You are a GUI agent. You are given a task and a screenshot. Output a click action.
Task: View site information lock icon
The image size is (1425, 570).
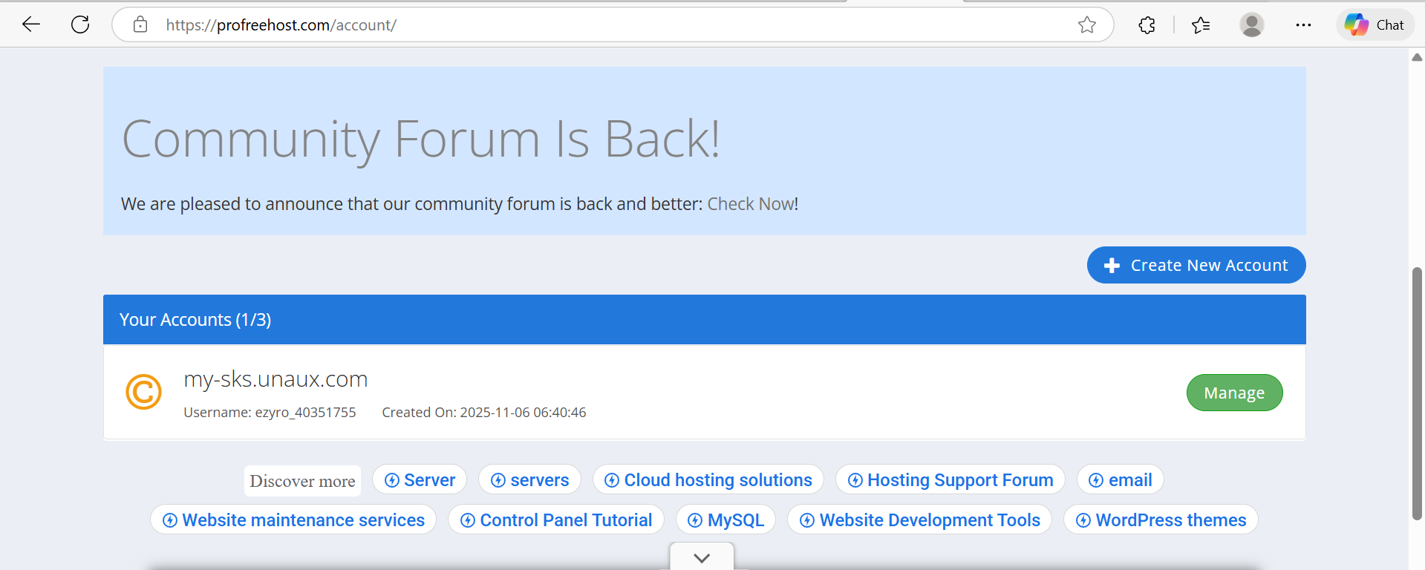140,25
